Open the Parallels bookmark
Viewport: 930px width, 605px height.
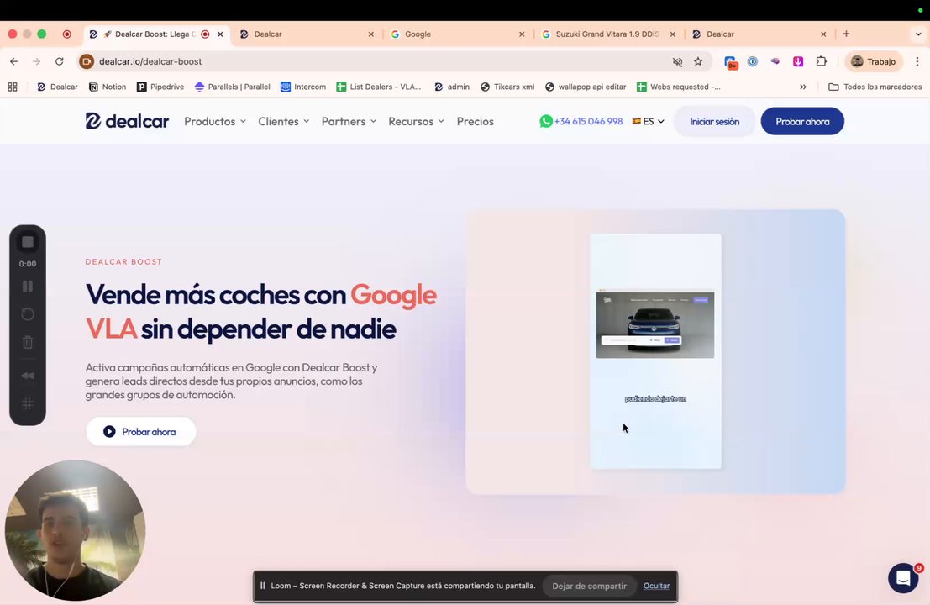pos(232,87)
